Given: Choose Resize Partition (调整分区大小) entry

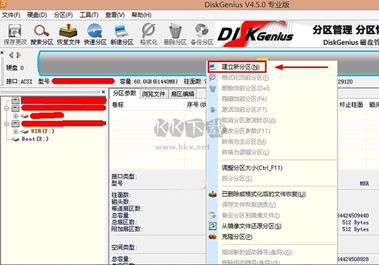Looking at the screenshot, I should (x=252, y=168).
